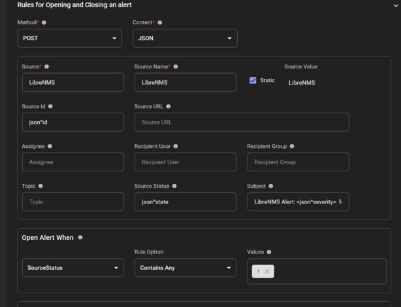
Task: Click the Subject field with LibreNMS Alert text
Action: click(298, 202)
